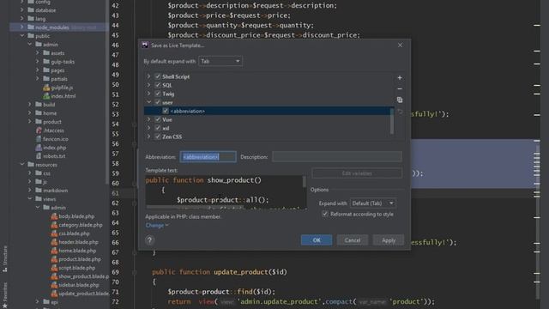
Task: Open the help question mark button
Action: tap(149, 240)
